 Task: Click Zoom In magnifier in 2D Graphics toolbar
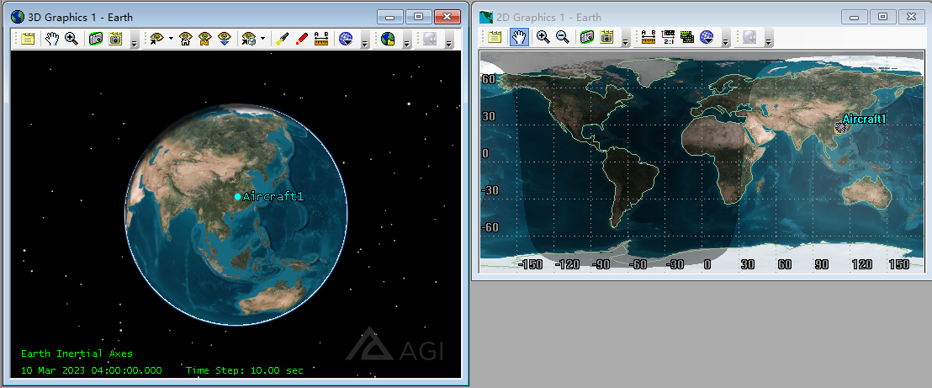(543, 38)
